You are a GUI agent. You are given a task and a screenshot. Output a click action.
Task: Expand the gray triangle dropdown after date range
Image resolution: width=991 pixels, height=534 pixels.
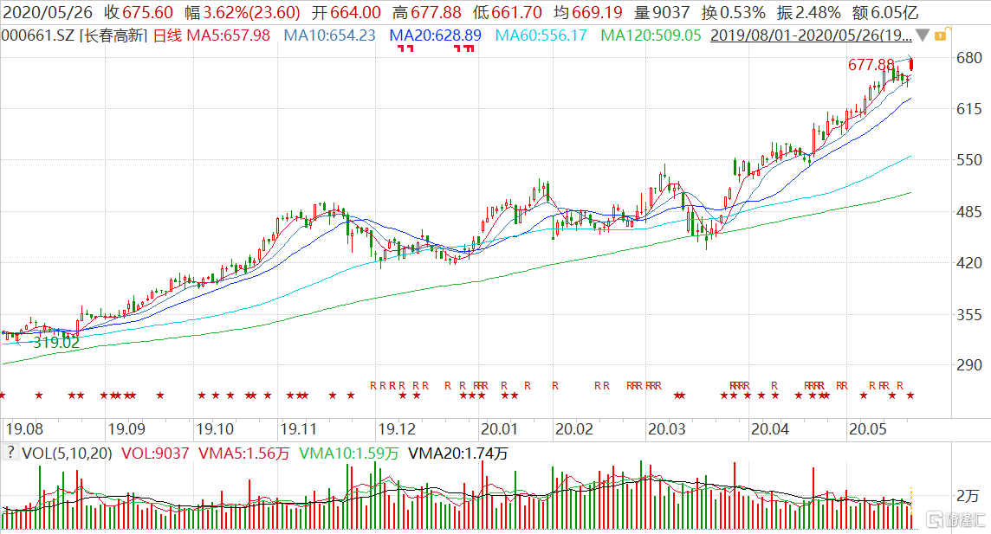[923, 35]
